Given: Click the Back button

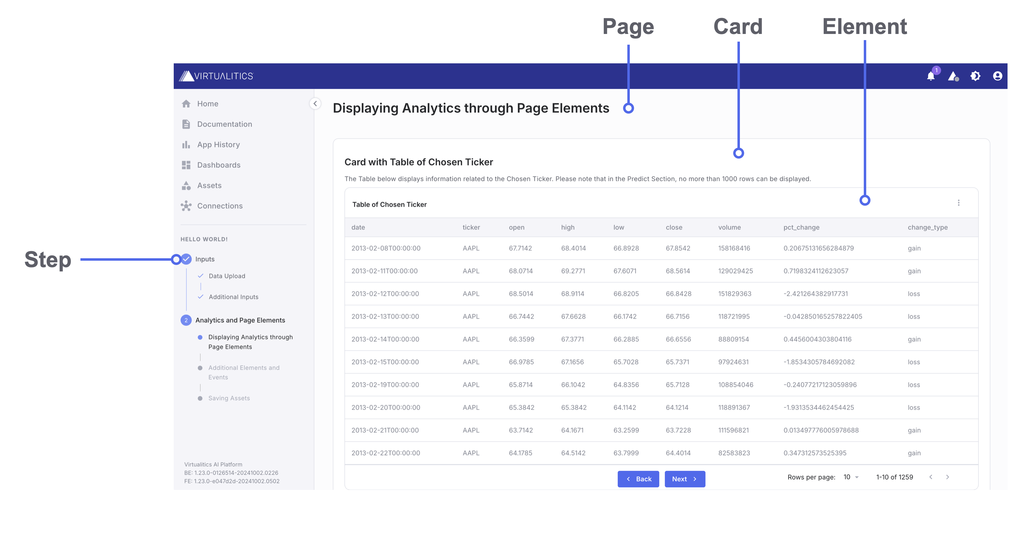Looking at the screenshot, I should 638,479.
